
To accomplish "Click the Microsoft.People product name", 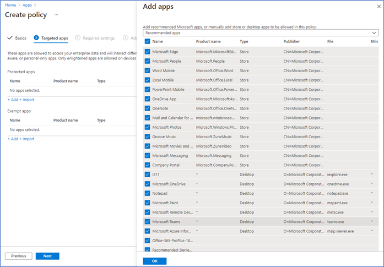I will click(x=210, y=61).
